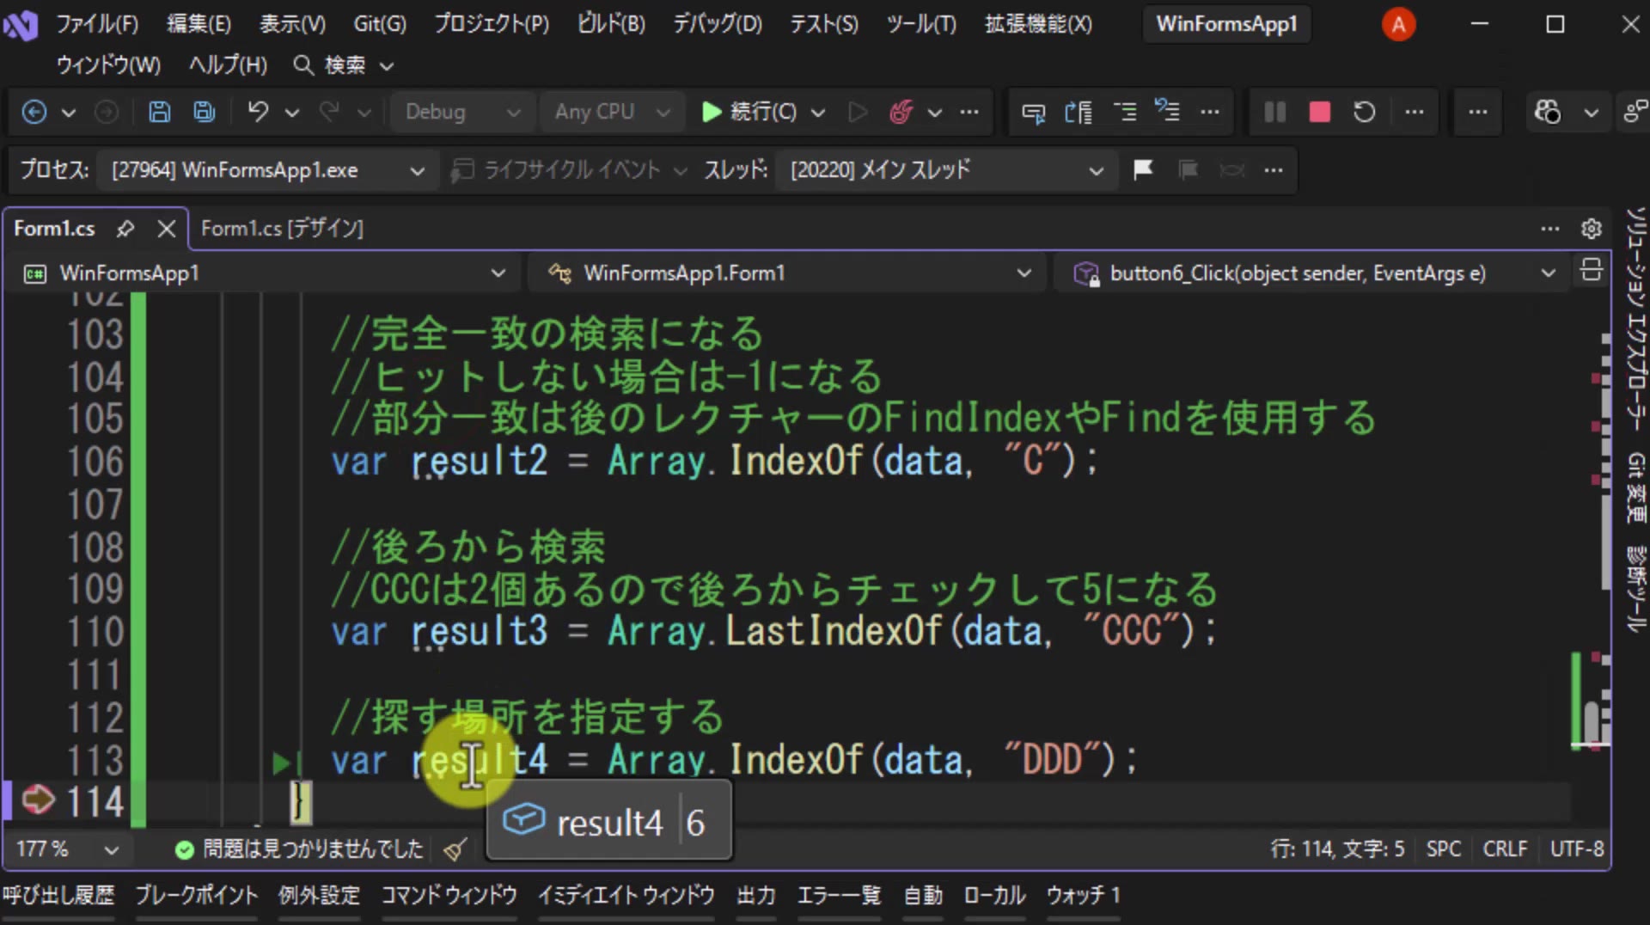Click the thread flag icon
The height and width of the screenshot is (925, 1650).
click(1143, 169)
